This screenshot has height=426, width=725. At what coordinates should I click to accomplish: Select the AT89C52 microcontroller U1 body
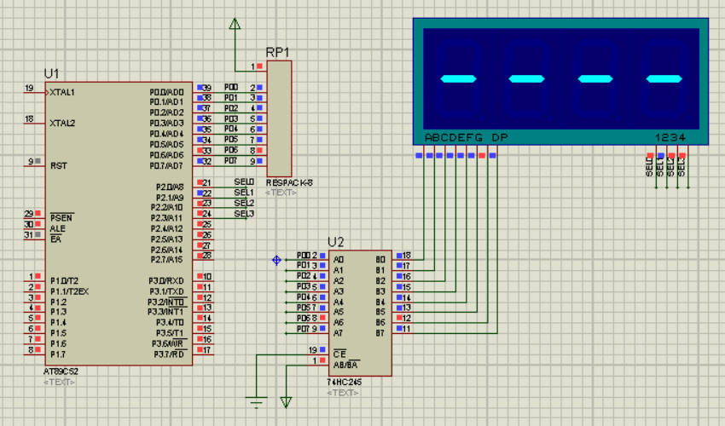coord(119,223)
